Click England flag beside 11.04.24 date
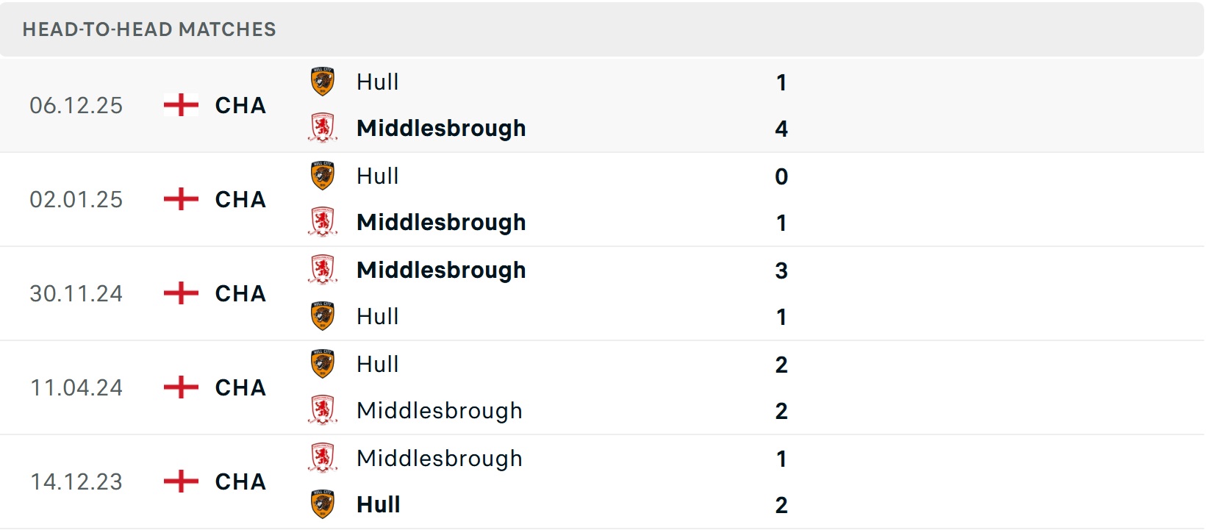The width and height of the screenshot is (1207, 530). 181,387
